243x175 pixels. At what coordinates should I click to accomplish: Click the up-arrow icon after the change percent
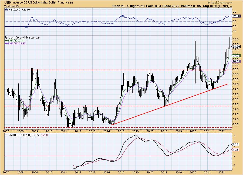[x=231, y=6]
